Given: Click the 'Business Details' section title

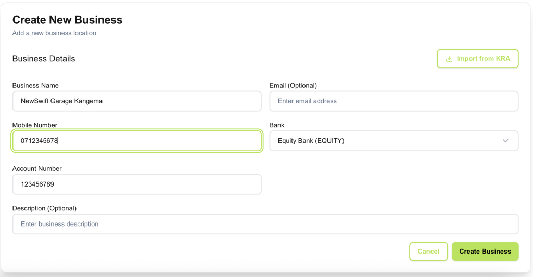Looking at the screenshot, I should (44, 59).
